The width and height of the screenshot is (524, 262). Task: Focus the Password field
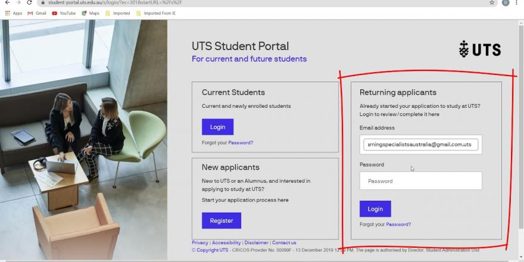coord(421,181)
